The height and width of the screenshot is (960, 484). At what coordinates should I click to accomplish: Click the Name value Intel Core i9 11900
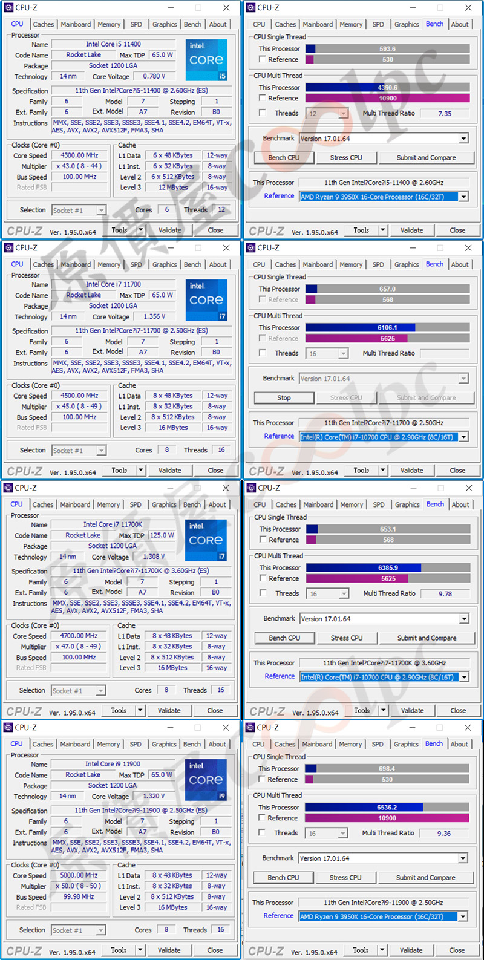pos(113,764)
